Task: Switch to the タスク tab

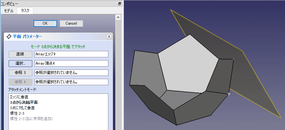Action: [25, 11]
